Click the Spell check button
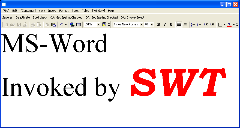The height and width of the screenshot is (128, 240). (x=40, y=18)
